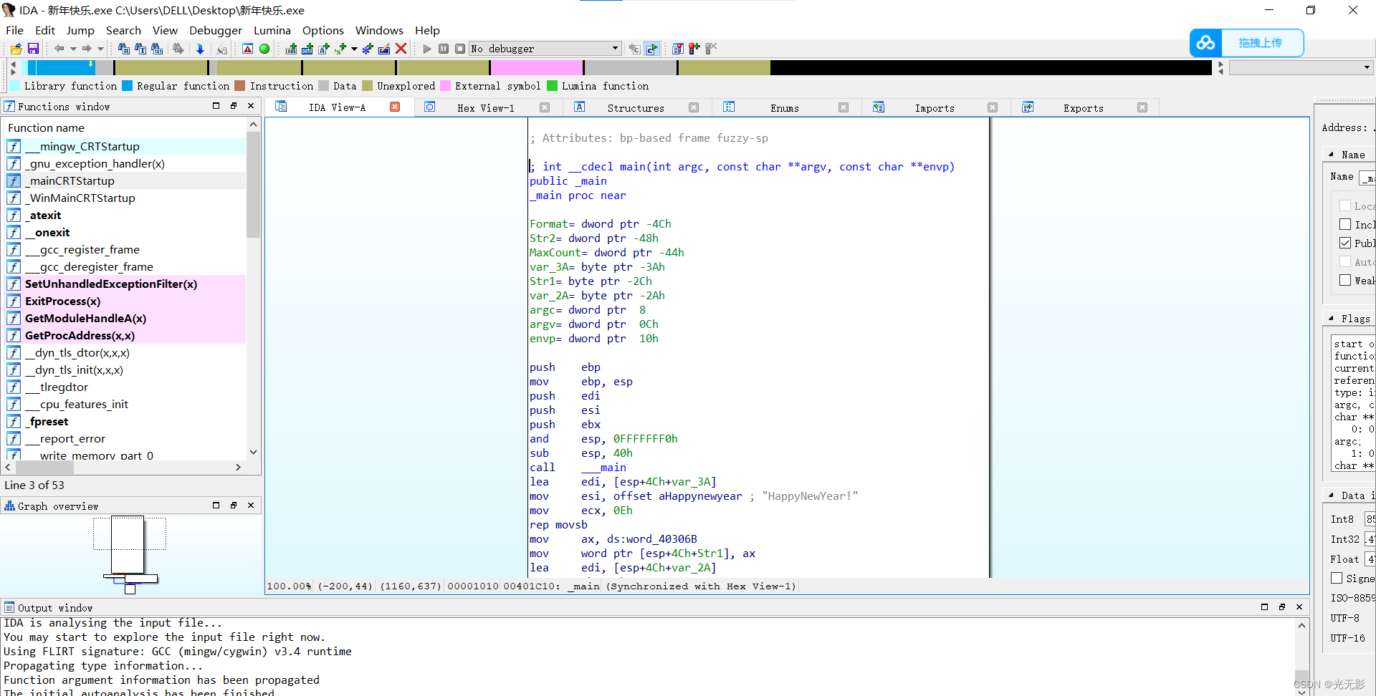This screenshot has height=696, width=1376.
Task: Open the Jump menu
Action: click(80, 30)
